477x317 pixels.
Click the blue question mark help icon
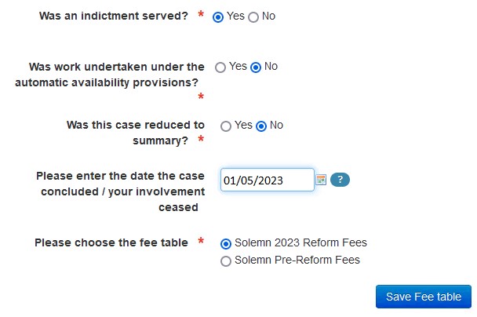pos(340,180)
